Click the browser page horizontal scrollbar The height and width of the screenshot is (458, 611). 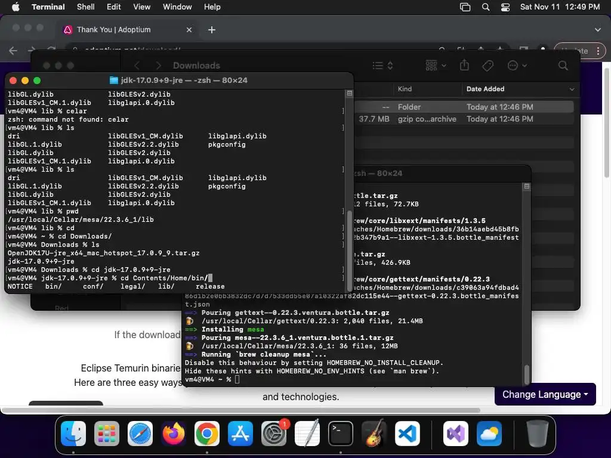click(242, 410)
